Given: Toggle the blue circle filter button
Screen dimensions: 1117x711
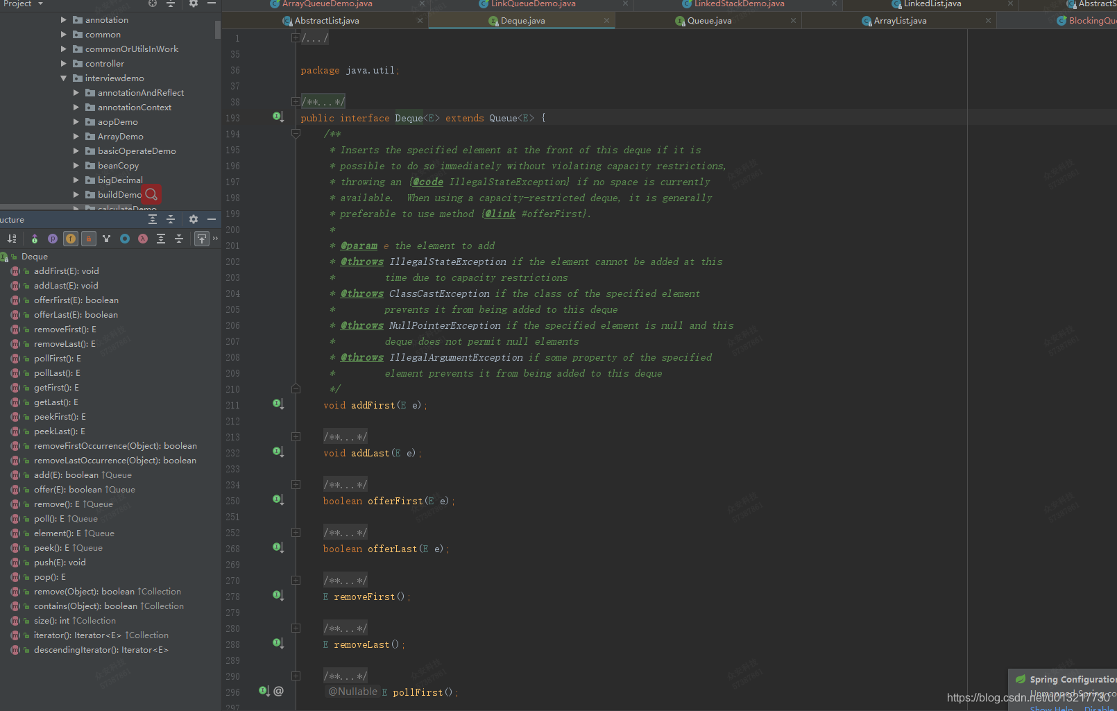Looking at the screenshot, I should click(125, 239).
